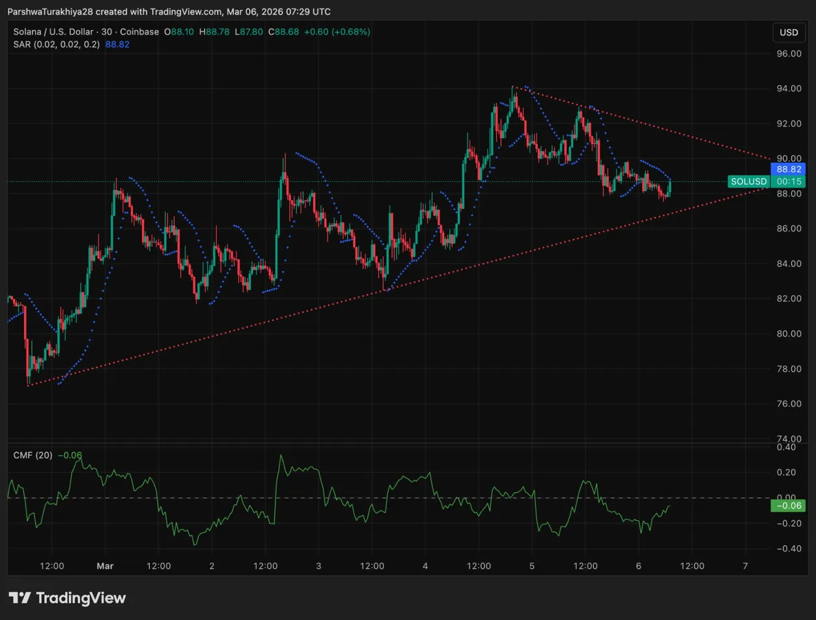Select the SAR (0.02, 0.02, 0.2) indicator legend

55,44
